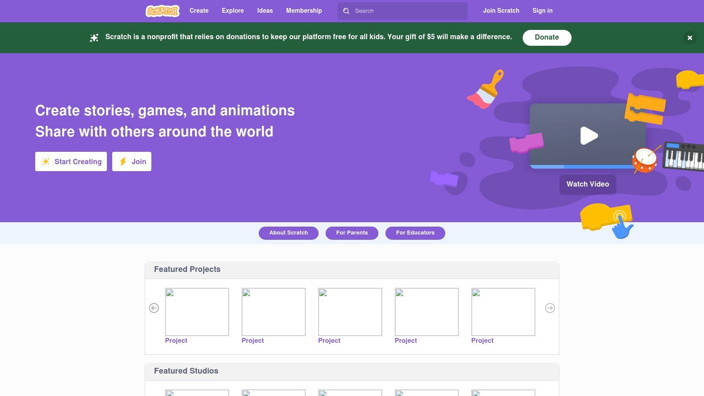Click Sign in
Screen dimensions: 704x396
coord(542,11)
